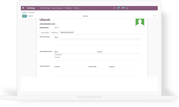179x107 pixels.
Task: Sort locations by Company column header
Action: point(112,67)
